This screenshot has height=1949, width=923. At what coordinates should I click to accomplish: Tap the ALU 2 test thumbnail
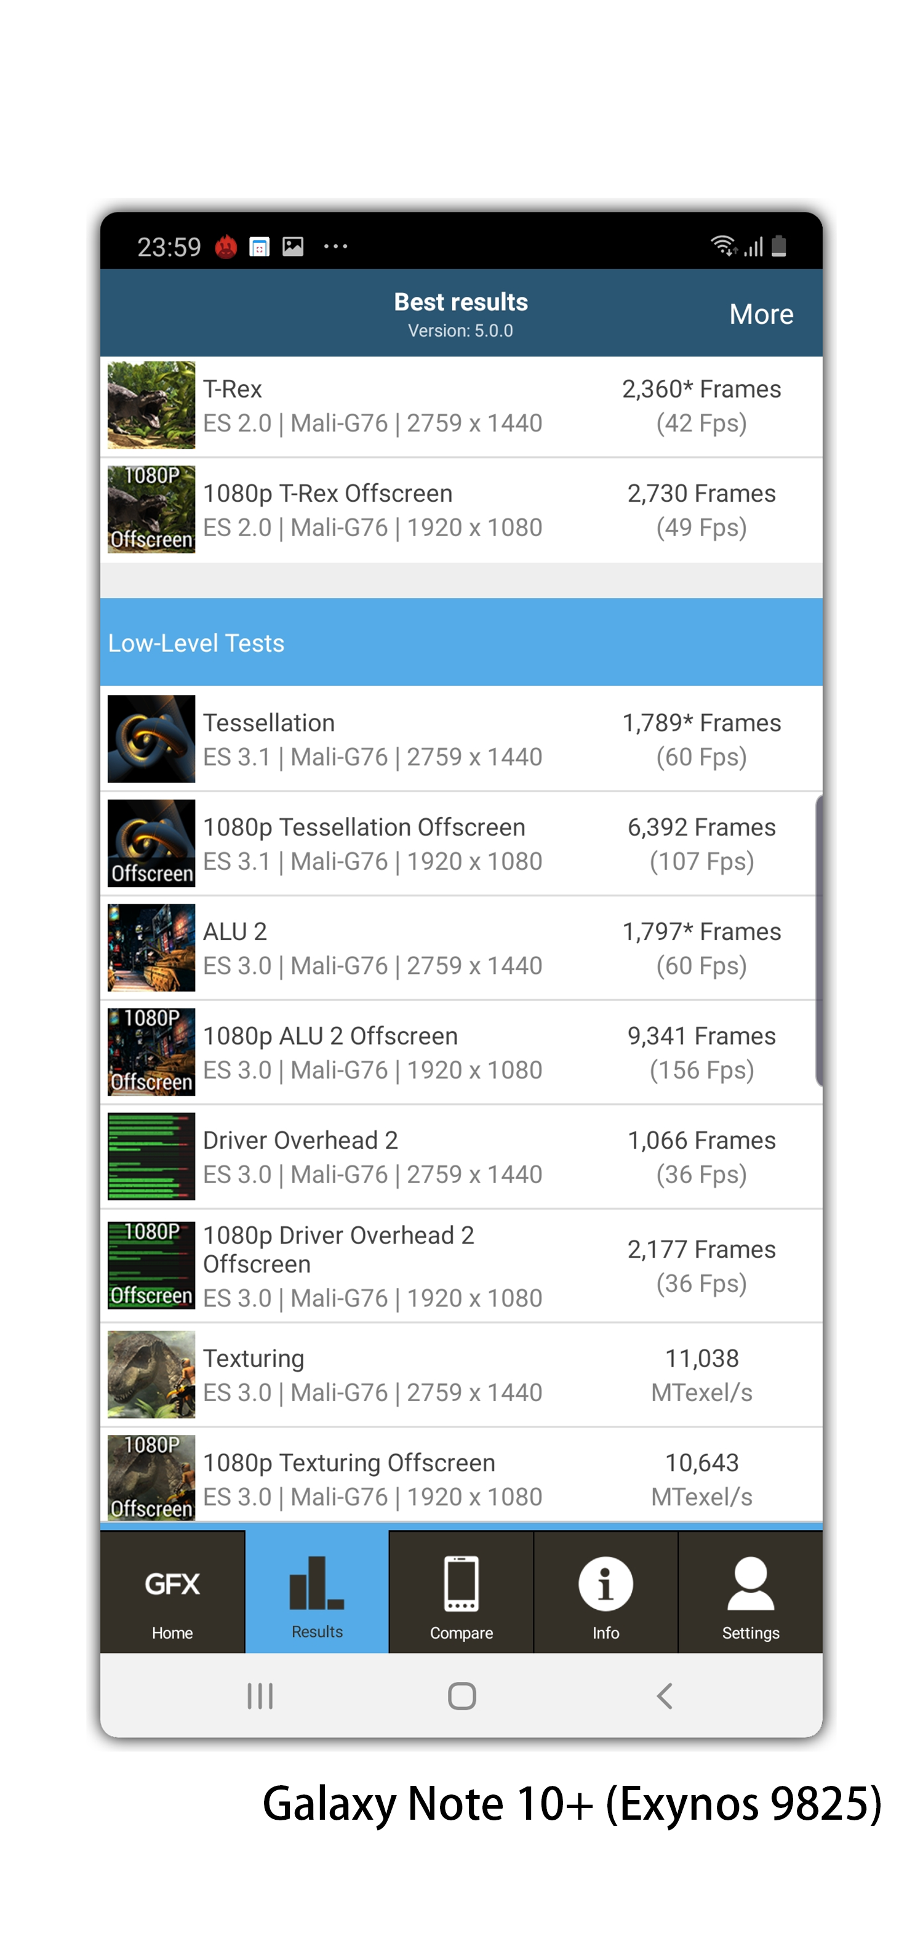pyautogui.click(x=151, y=948)
